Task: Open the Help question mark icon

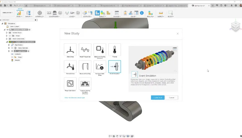Action: pos(236,6)
